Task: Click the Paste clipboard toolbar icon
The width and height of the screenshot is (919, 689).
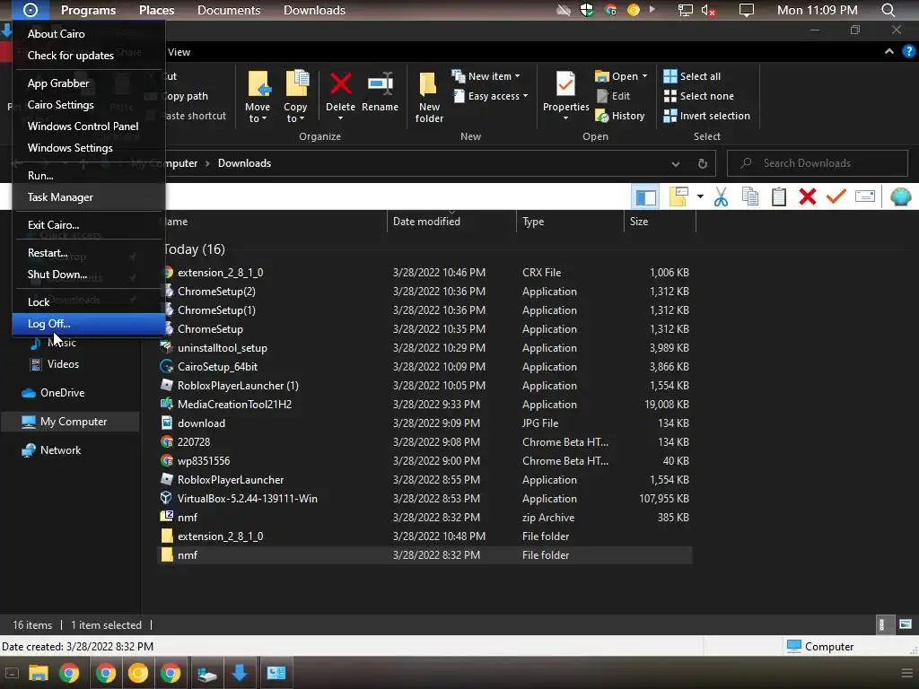Action: click(778, 196)
